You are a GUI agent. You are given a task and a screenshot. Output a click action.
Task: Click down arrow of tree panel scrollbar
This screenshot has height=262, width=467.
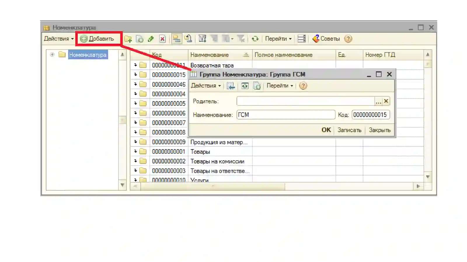[x=122, y=185]
